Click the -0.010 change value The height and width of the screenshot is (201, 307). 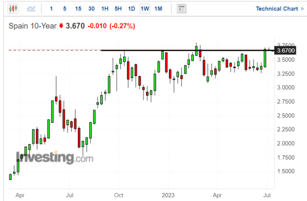tap(97, 26)
